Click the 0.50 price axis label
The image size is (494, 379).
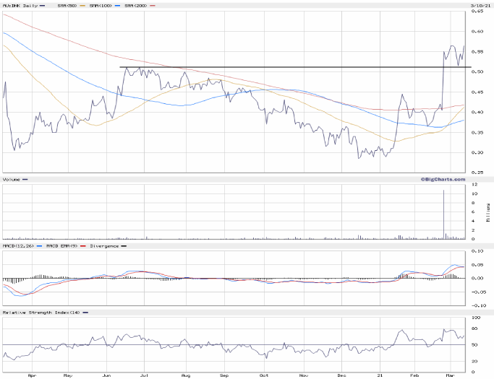click(x=479, y=72)
